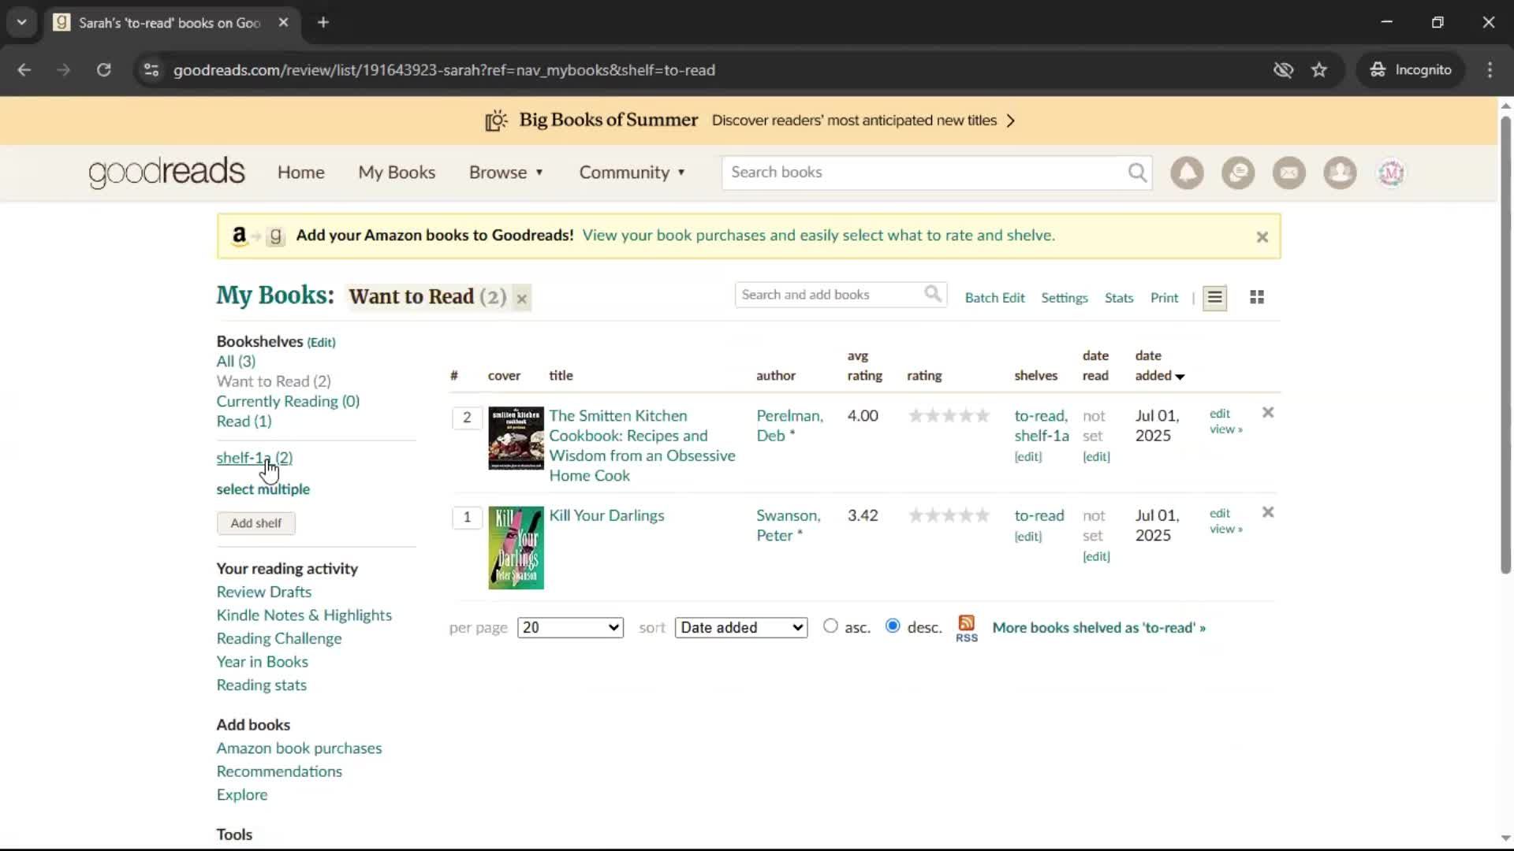Switch to cover grid view icon

click(x=1257, y=298)
